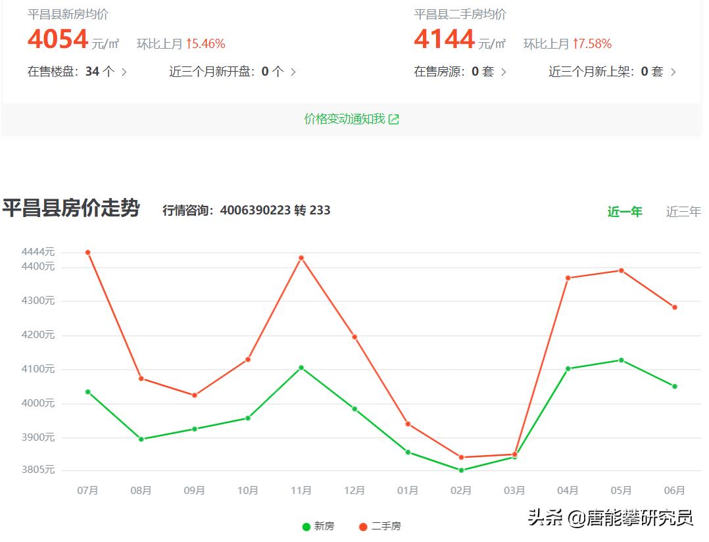Click green 新房 data point for 07月

(x=87, y=392)
